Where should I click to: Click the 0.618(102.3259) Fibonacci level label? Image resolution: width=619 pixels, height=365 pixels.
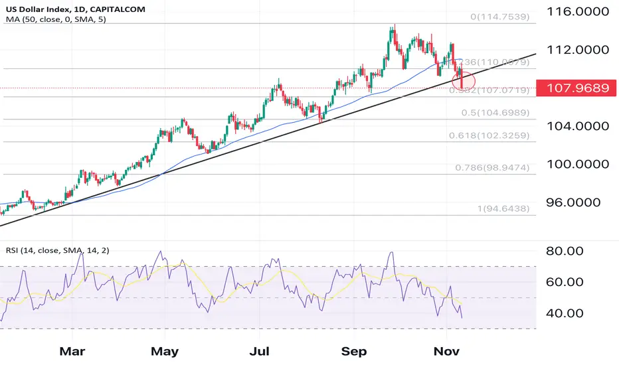coord(489,136)
